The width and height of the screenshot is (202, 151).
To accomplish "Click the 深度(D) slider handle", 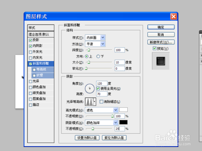I will 89,50.
